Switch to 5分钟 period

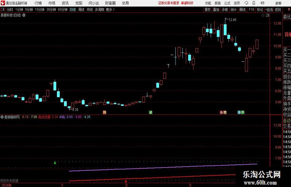29,10
